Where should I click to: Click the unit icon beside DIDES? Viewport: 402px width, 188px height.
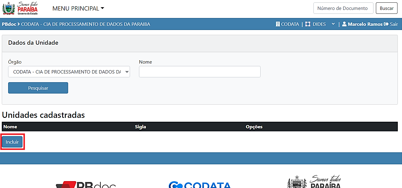coord(308,24)
